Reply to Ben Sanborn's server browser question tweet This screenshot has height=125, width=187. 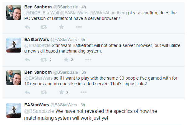pyautogui.click(x=27, y=27)
